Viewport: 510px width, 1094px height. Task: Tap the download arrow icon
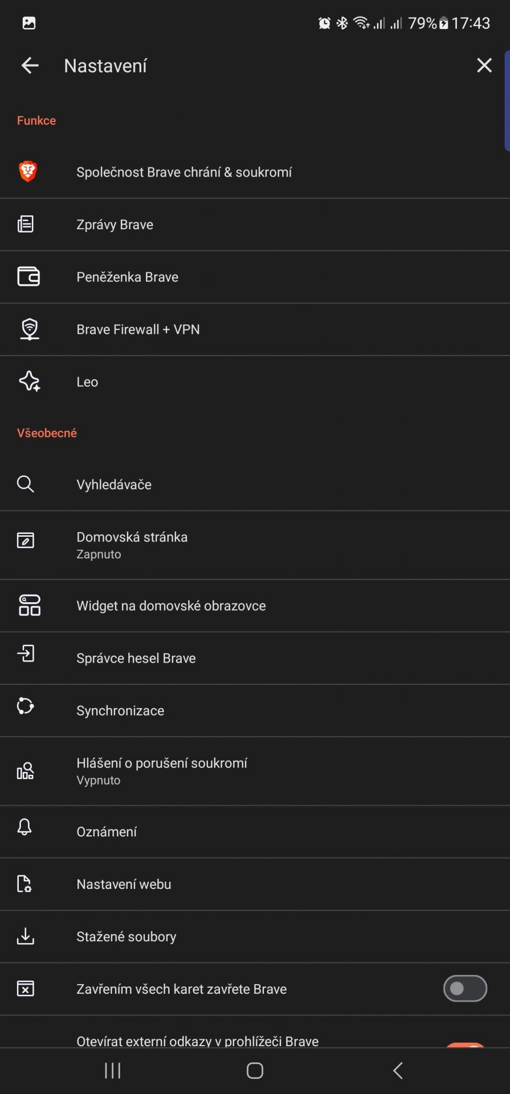(26, 936)
